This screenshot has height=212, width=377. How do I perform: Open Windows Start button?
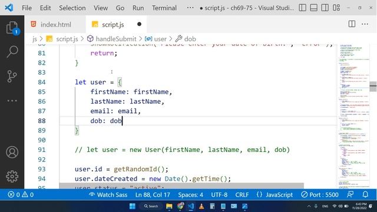tap(133, 206)
